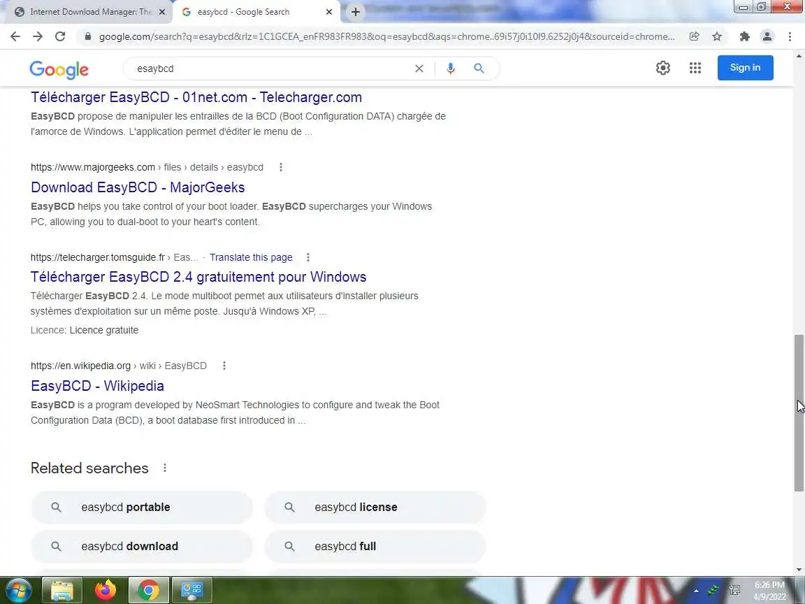
Task: Open more options for the tomsguide result
Action: click(307, 257)
